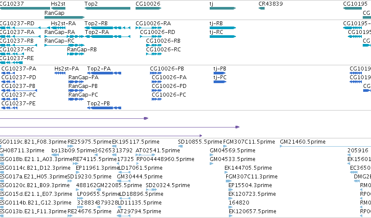
Task: Click EST AT02541.5prime
Action: point(157,151)
